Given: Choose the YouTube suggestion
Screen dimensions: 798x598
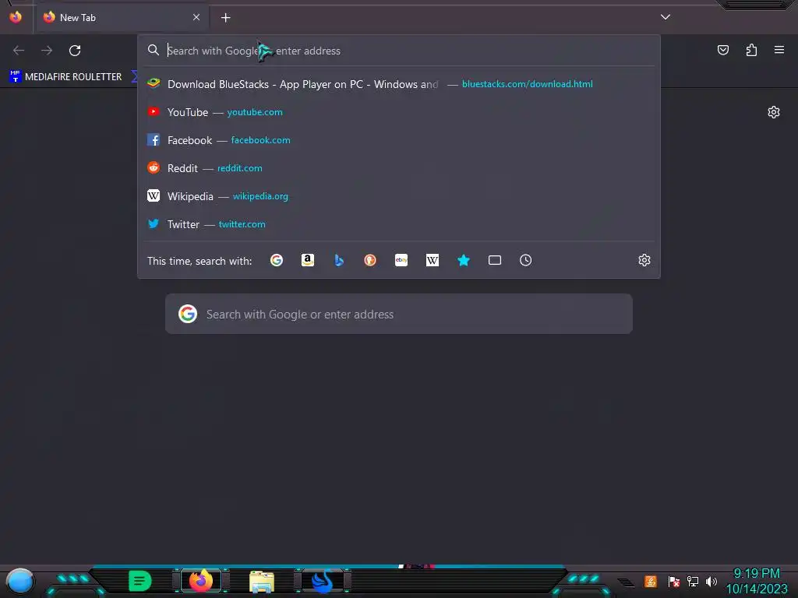Looking at the screenshot, I should (399, 112).
